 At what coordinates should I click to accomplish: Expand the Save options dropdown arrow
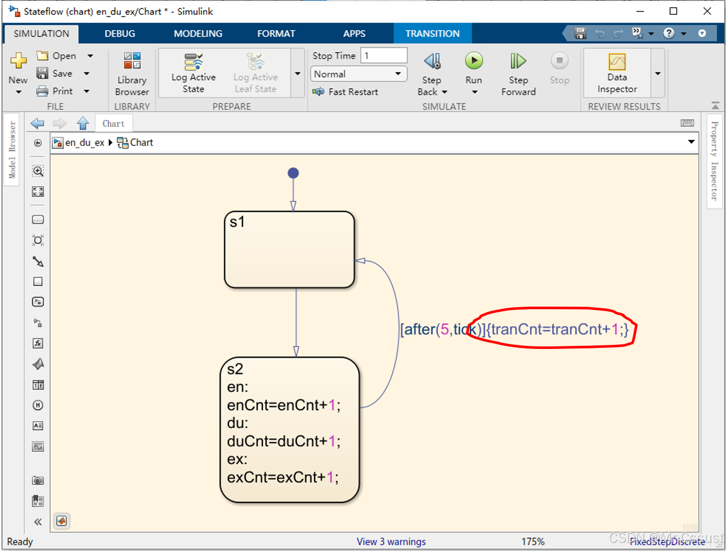pyautogui.click(x=87, y=73)
